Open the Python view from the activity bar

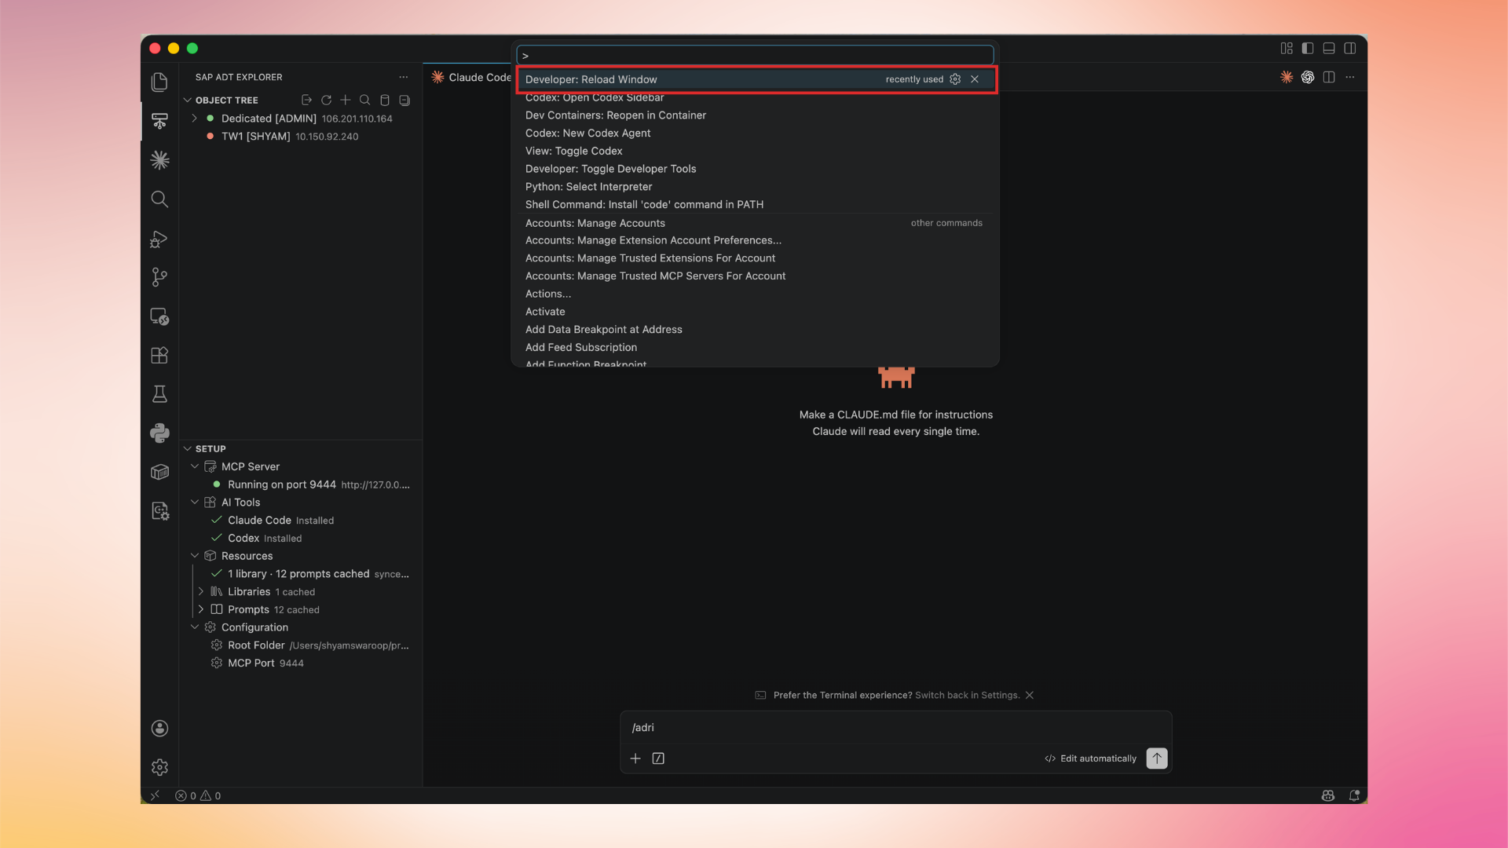point(159,433)
